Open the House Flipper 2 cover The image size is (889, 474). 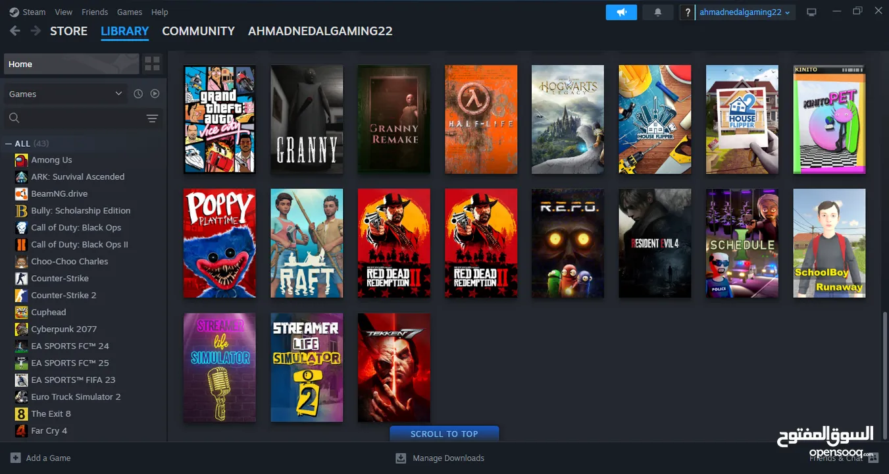point(742,119)
